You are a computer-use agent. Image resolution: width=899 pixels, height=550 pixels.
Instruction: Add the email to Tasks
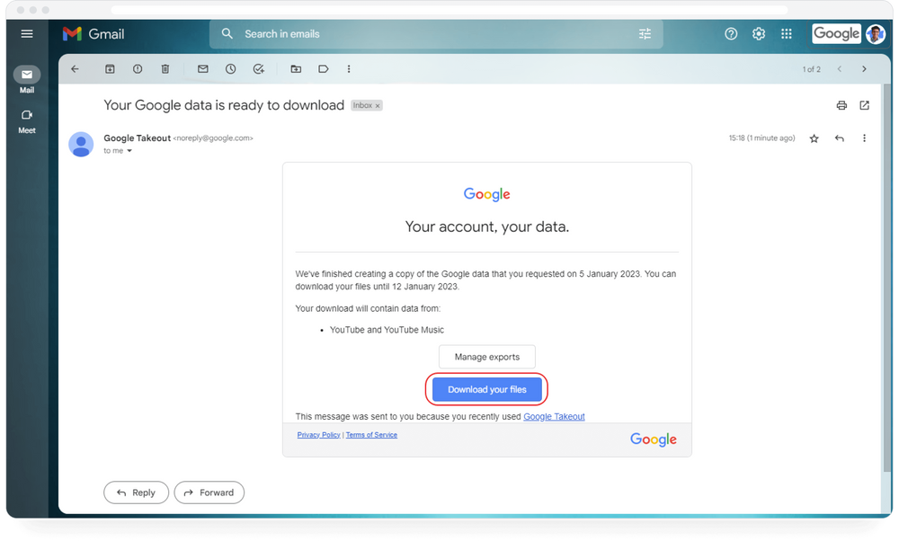pyautogui.click(x=259, y=68)
